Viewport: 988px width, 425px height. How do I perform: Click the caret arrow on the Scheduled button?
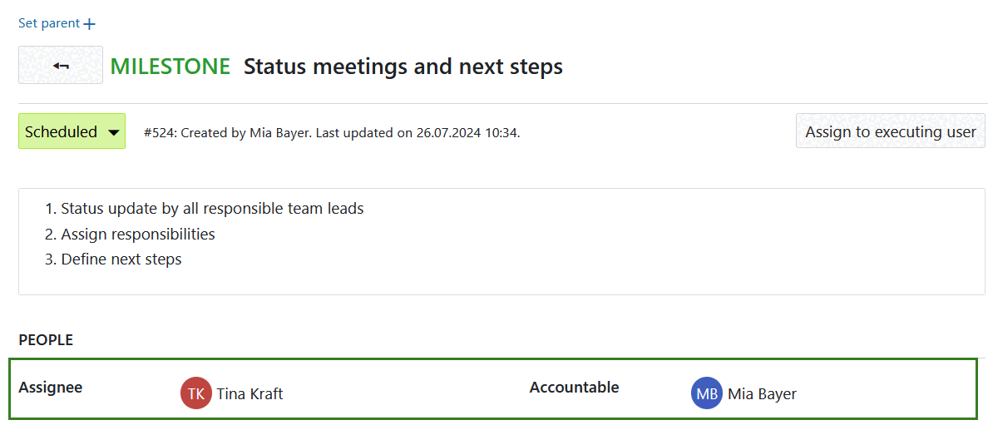pos(114,132)
